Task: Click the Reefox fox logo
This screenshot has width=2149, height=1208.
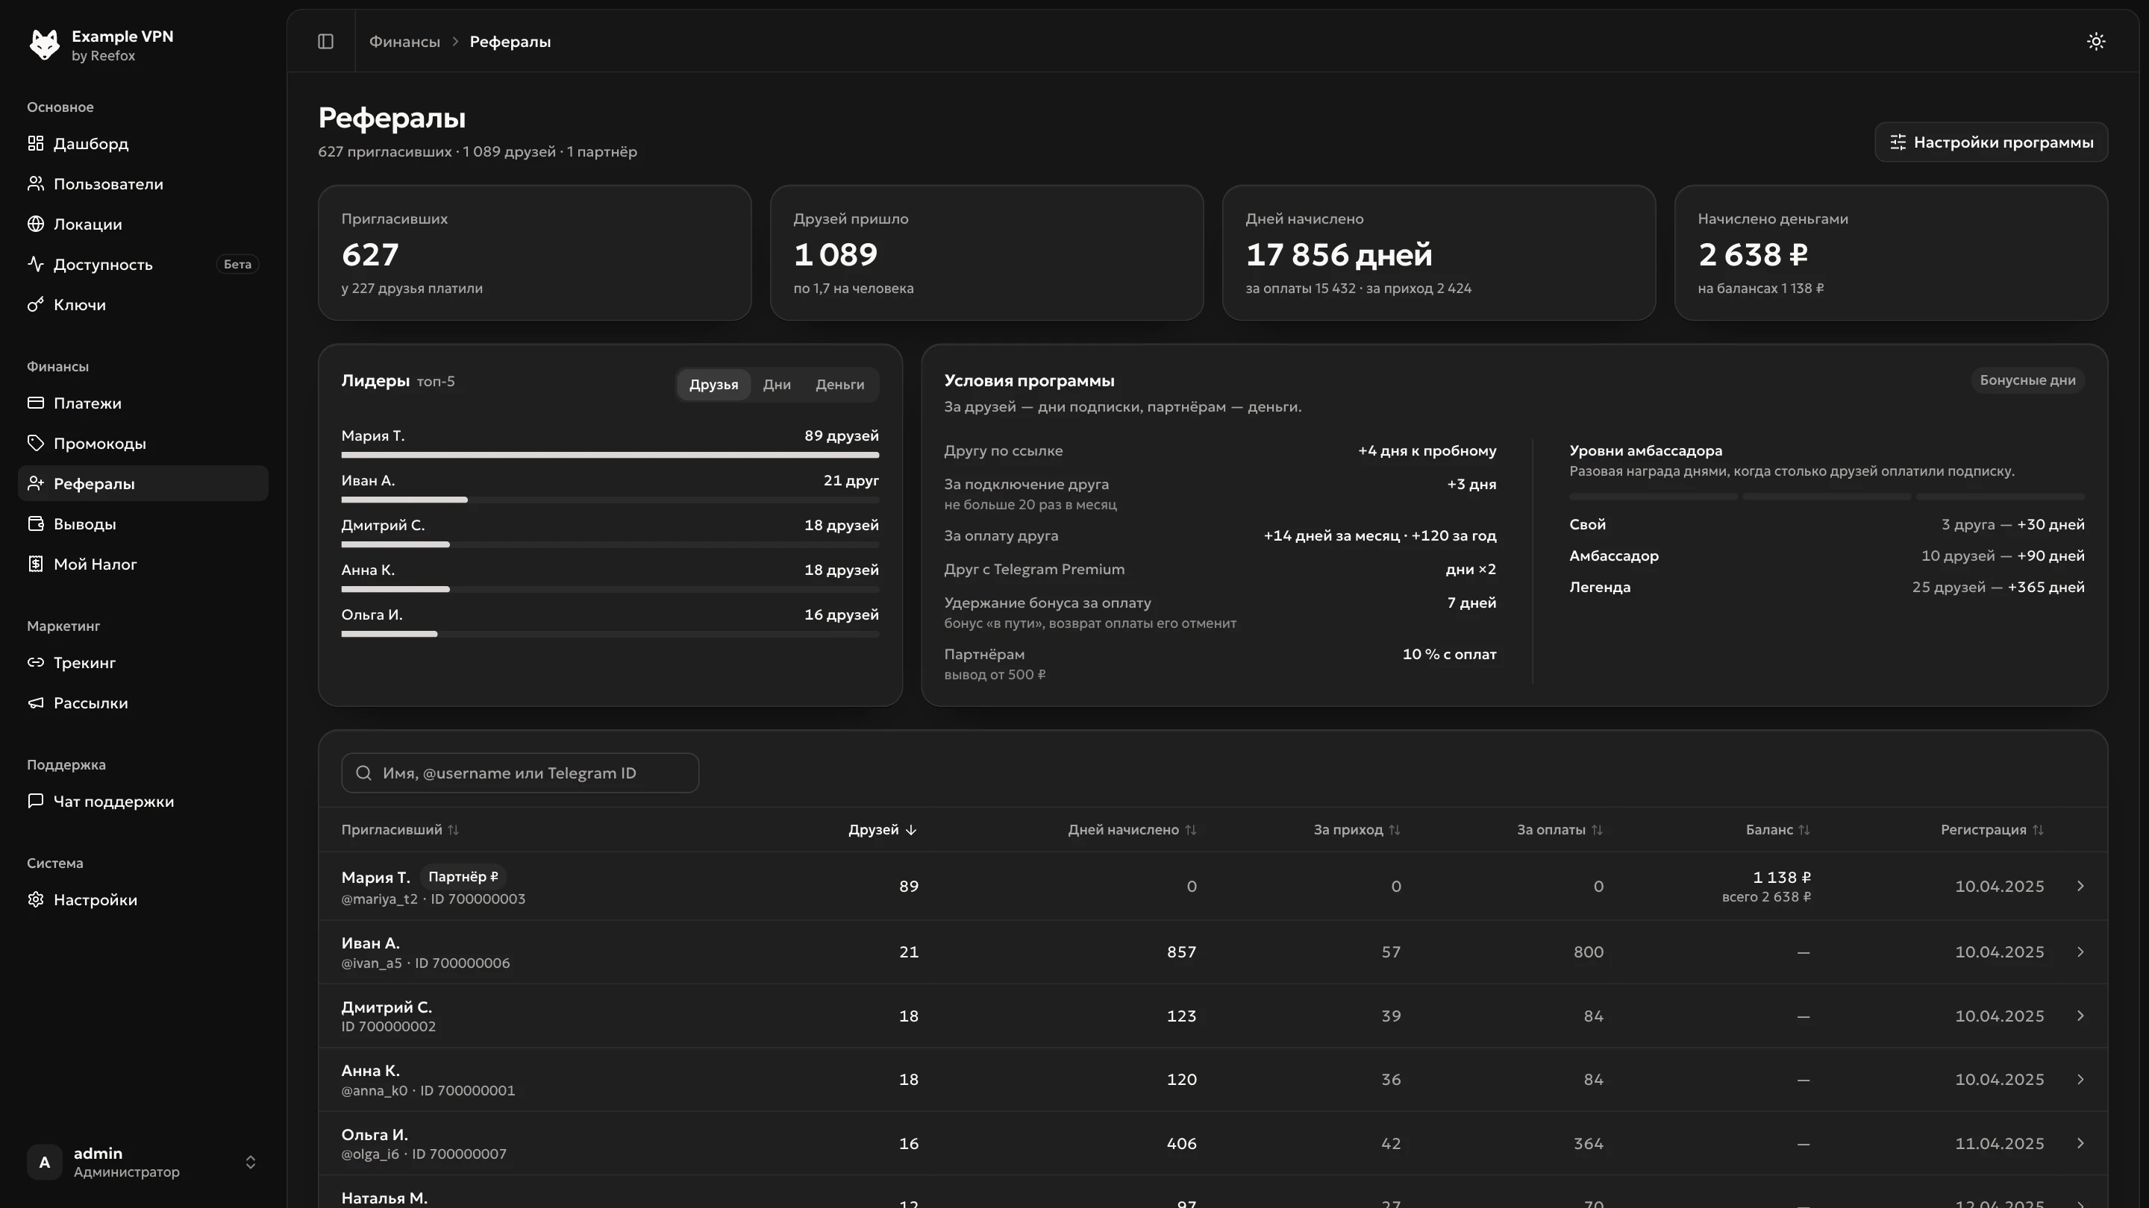Action: pos(44,45)
